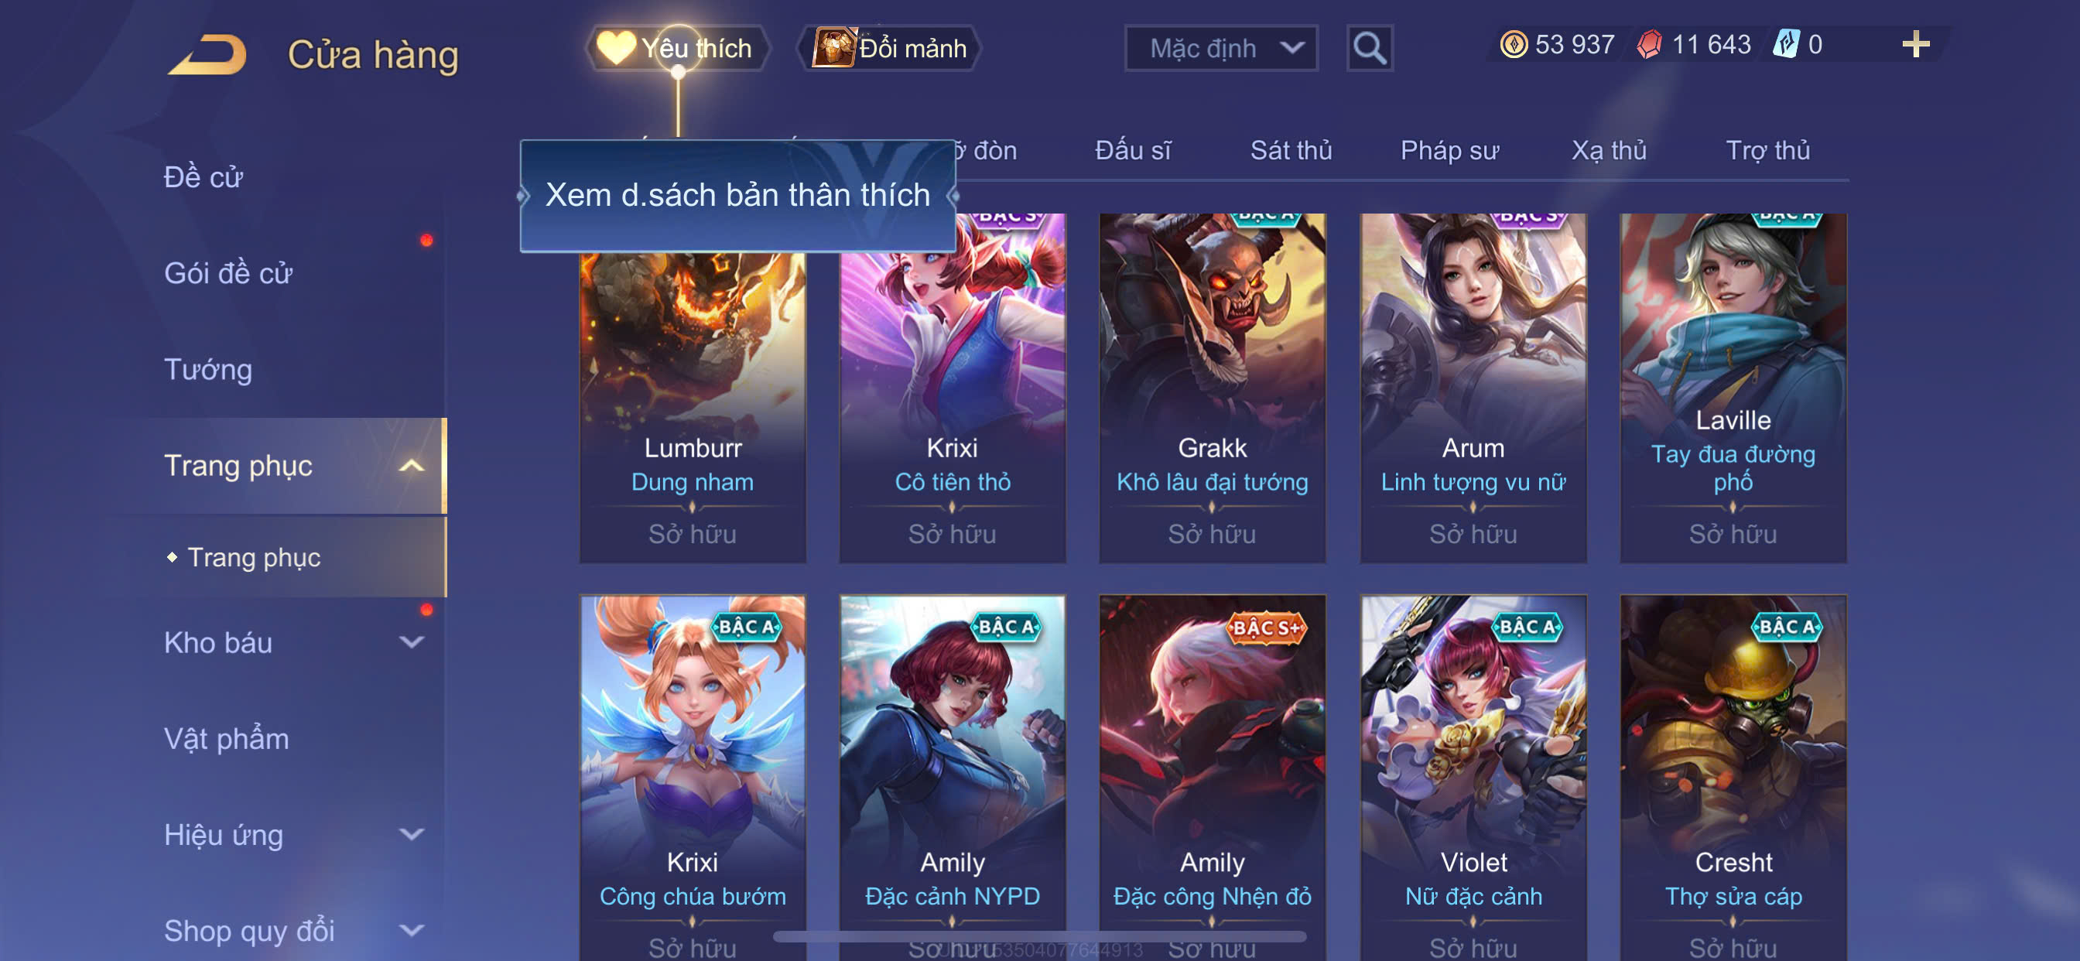Click the red ruby currency icon
The height and width of the screenshot is (961, 2080).
(1650, 44)
